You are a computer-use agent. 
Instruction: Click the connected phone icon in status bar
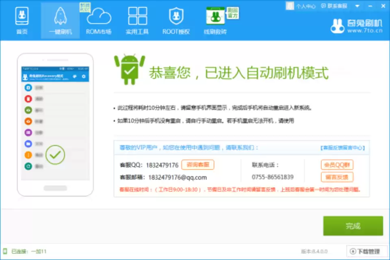[5, 251]
